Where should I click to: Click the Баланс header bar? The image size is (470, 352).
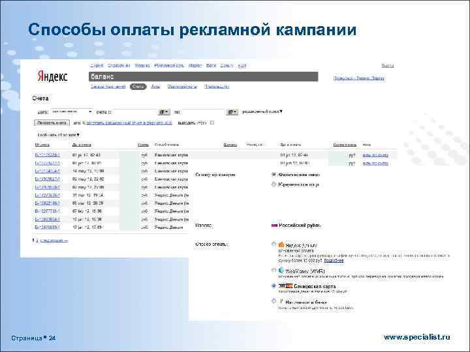click(x=204, y=77)
